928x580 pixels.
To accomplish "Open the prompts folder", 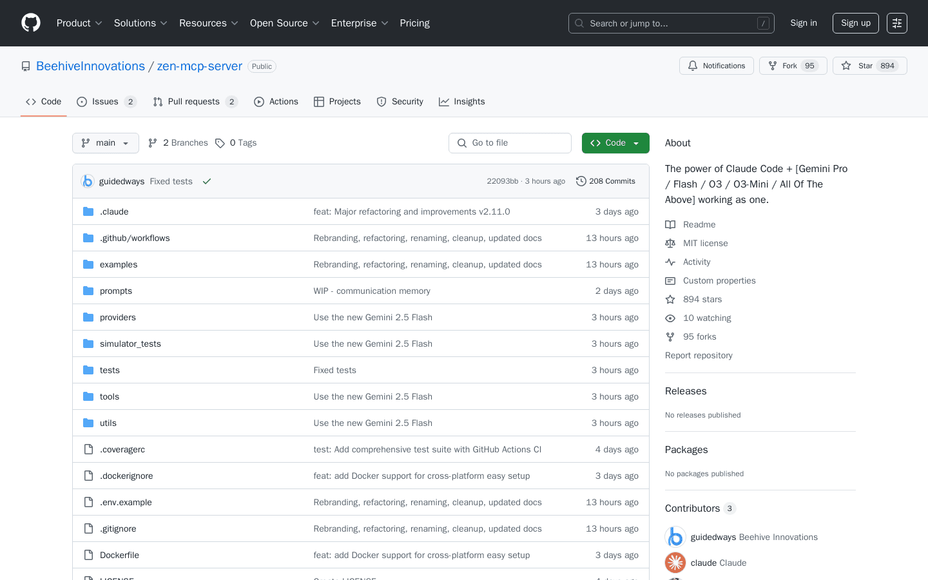I will pos(116,291).
